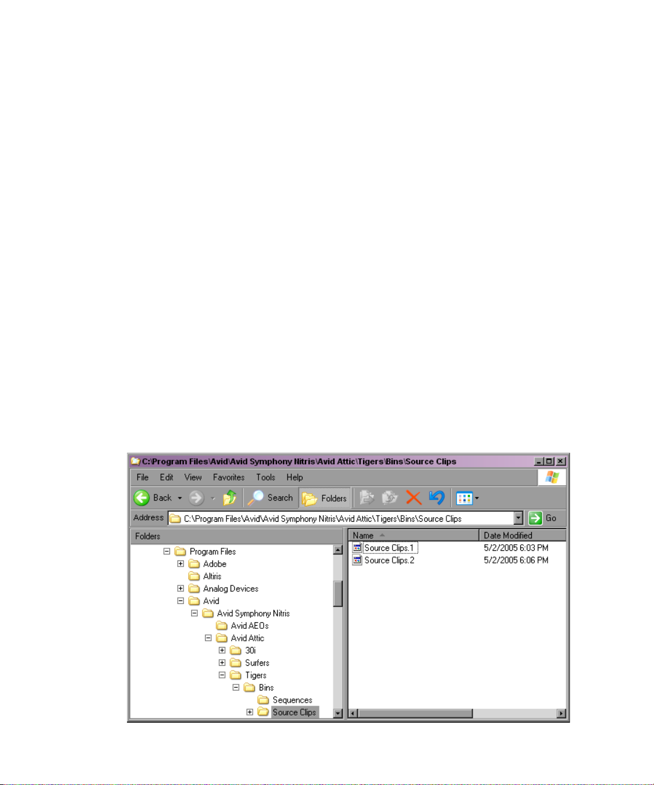The height and width of the screenshot is (785, 654).
Task: Click the Forward arrow icon
Action: 196,498
